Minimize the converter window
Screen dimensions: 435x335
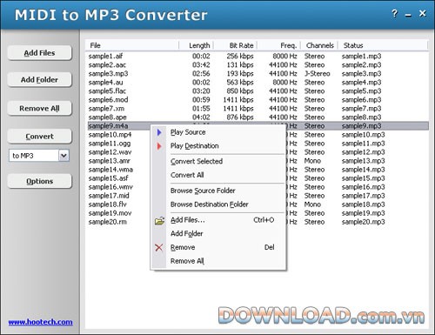pos(408,16)
